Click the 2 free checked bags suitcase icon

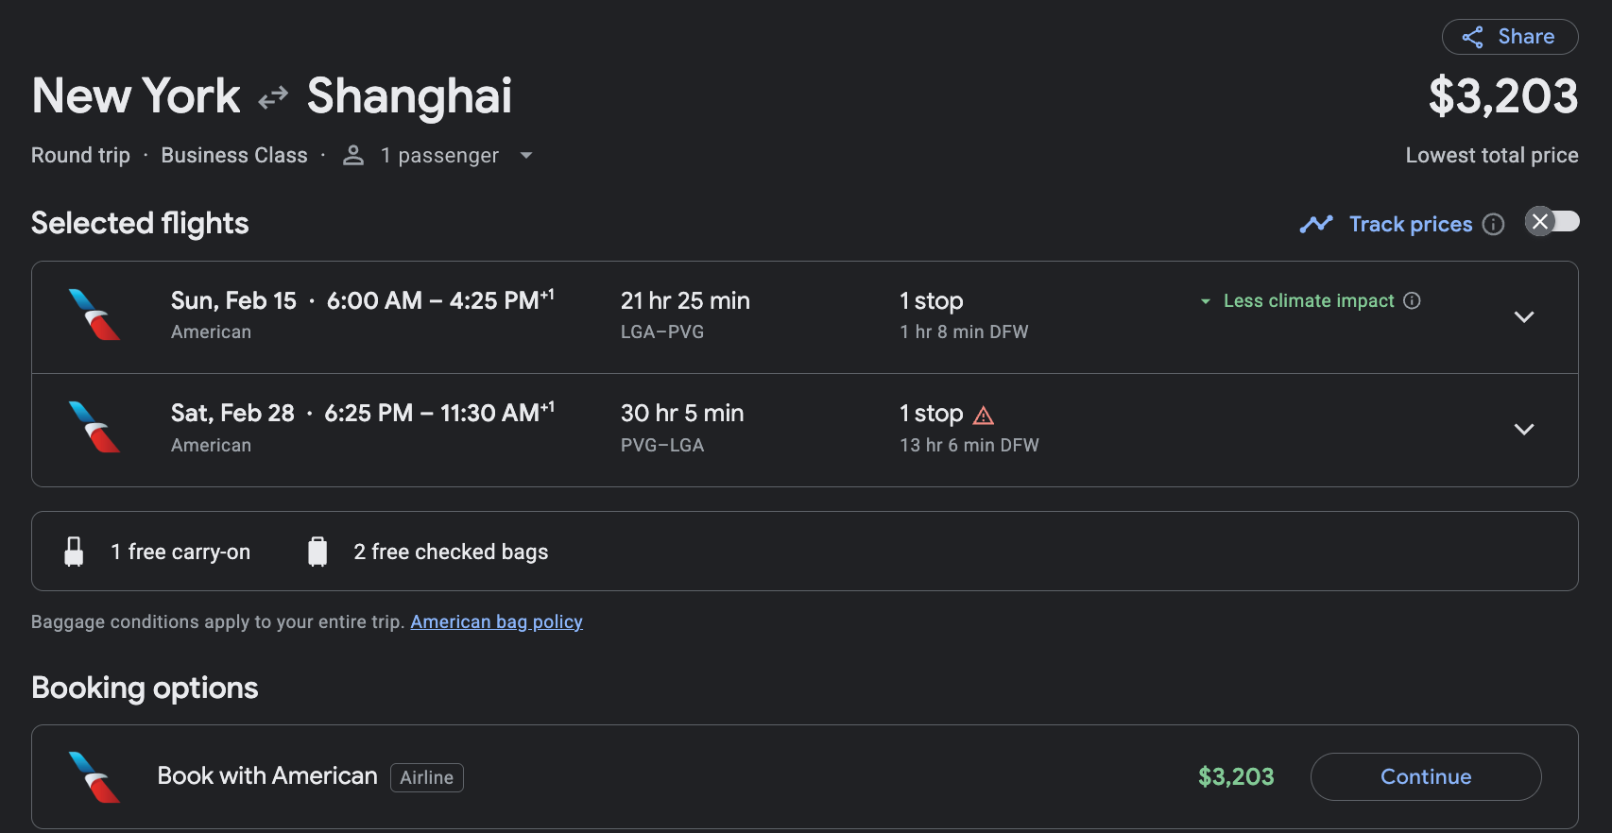pyautogui.click(x=317, y=552)
